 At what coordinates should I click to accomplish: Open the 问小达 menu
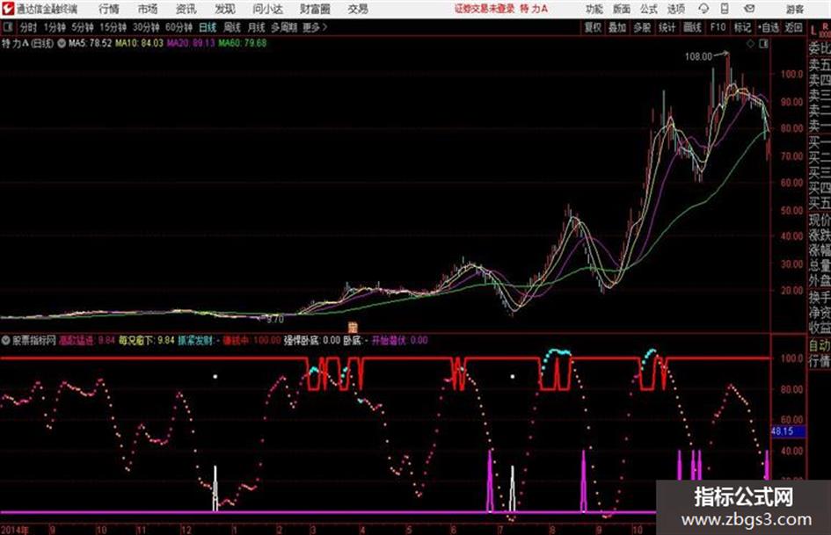tap(267, 9)
